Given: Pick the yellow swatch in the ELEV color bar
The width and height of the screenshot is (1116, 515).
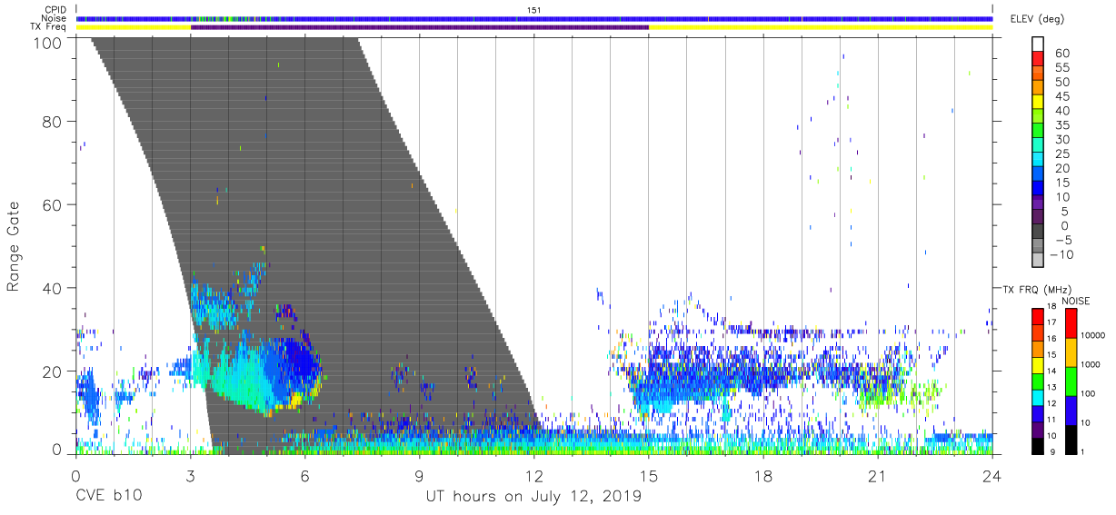Looking at the screenshot, I should click(x=1038, y=101).
